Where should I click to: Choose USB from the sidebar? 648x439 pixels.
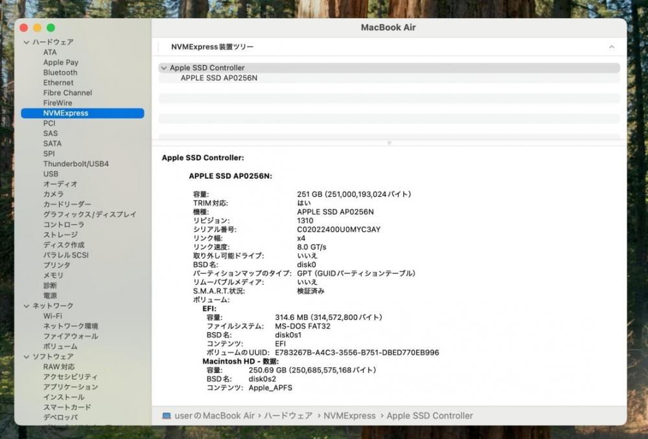point(51,174)
